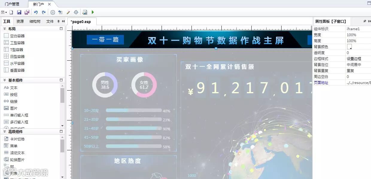Collapse the 布局 section
This screenshot has width=371, height=179.
pos(5,29)
